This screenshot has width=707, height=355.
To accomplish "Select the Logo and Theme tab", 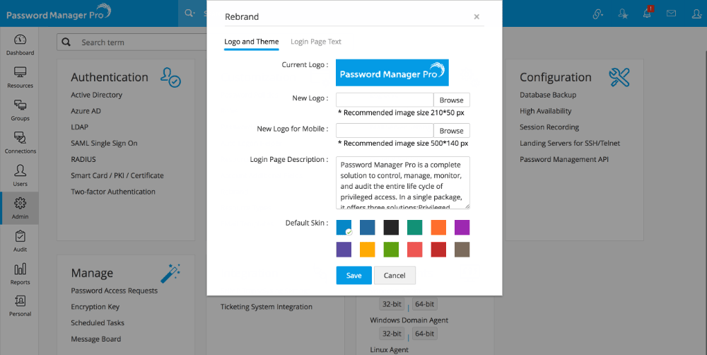I will 251,42.
